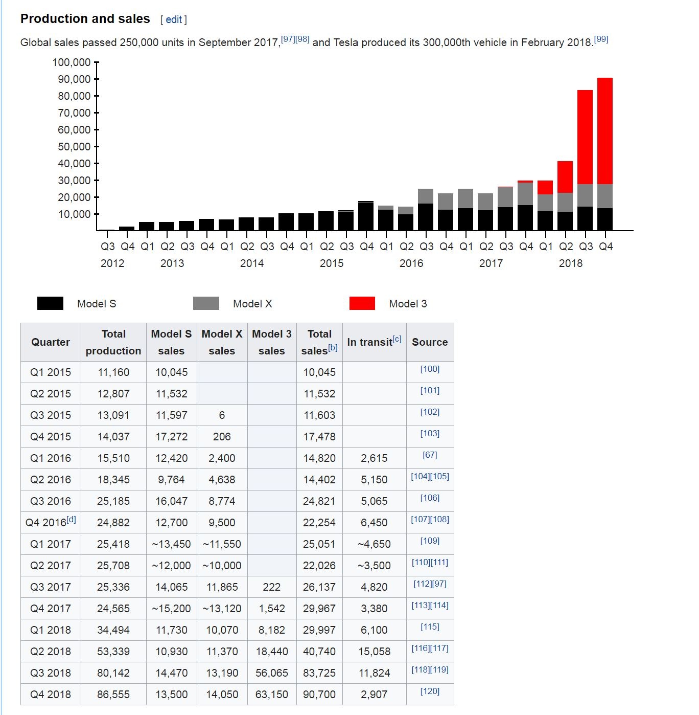
Task: Click the black Model S legend swatch
Action: 50,303
